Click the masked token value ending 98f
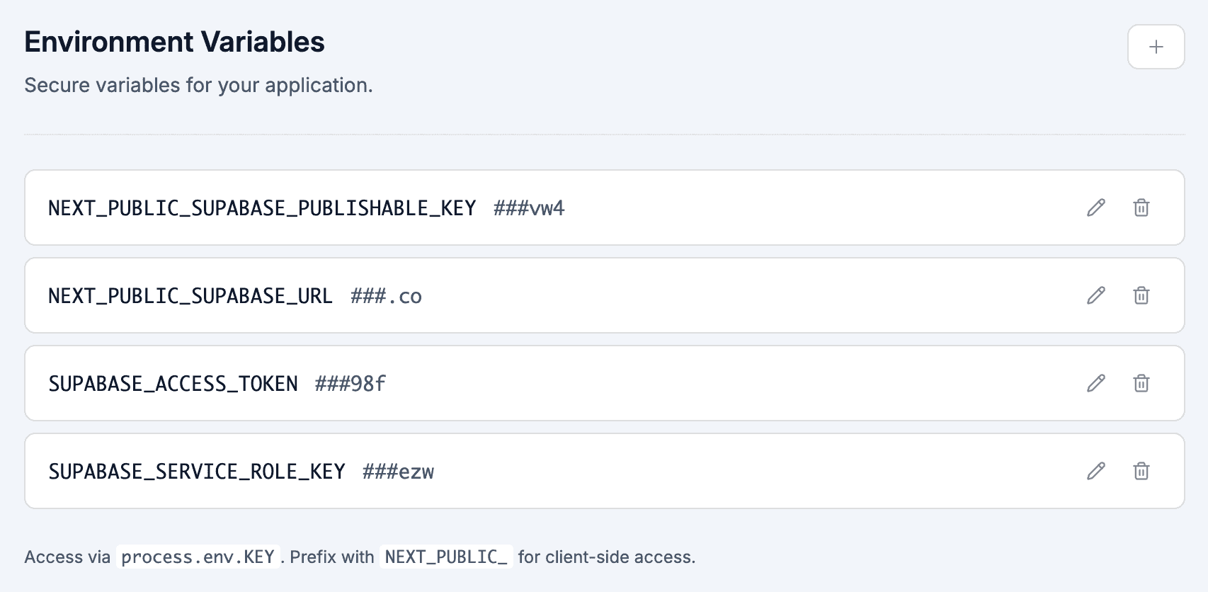1208x592 pixels. (x=351, y=384)
